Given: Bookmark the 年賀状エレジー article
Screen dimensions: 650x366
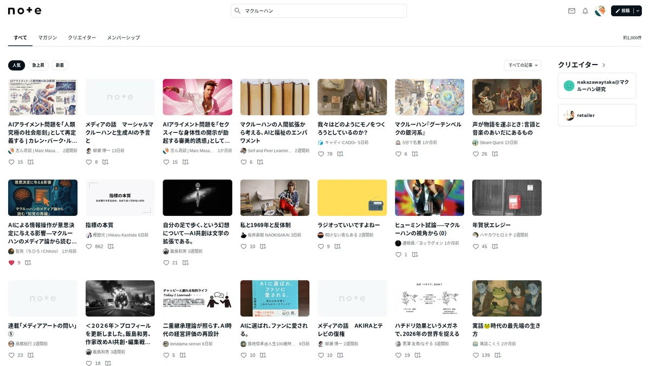Looking at the screenshot, I should click(495, 246).
